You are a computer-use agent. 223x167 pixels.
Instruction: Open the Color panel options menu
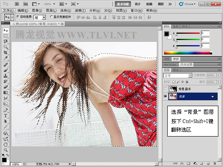pos(219,27)
